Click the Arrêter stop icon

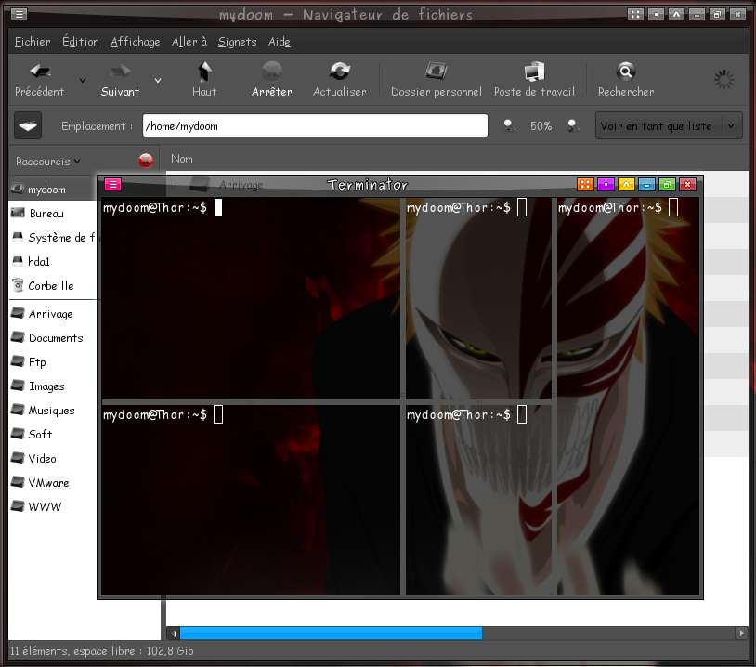point(272,72)
